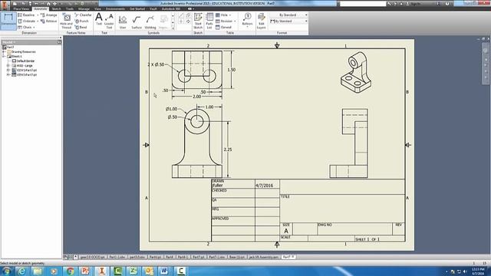
Task: Select the 2 X Ø.50 hole note
Action: coord(157,64)
